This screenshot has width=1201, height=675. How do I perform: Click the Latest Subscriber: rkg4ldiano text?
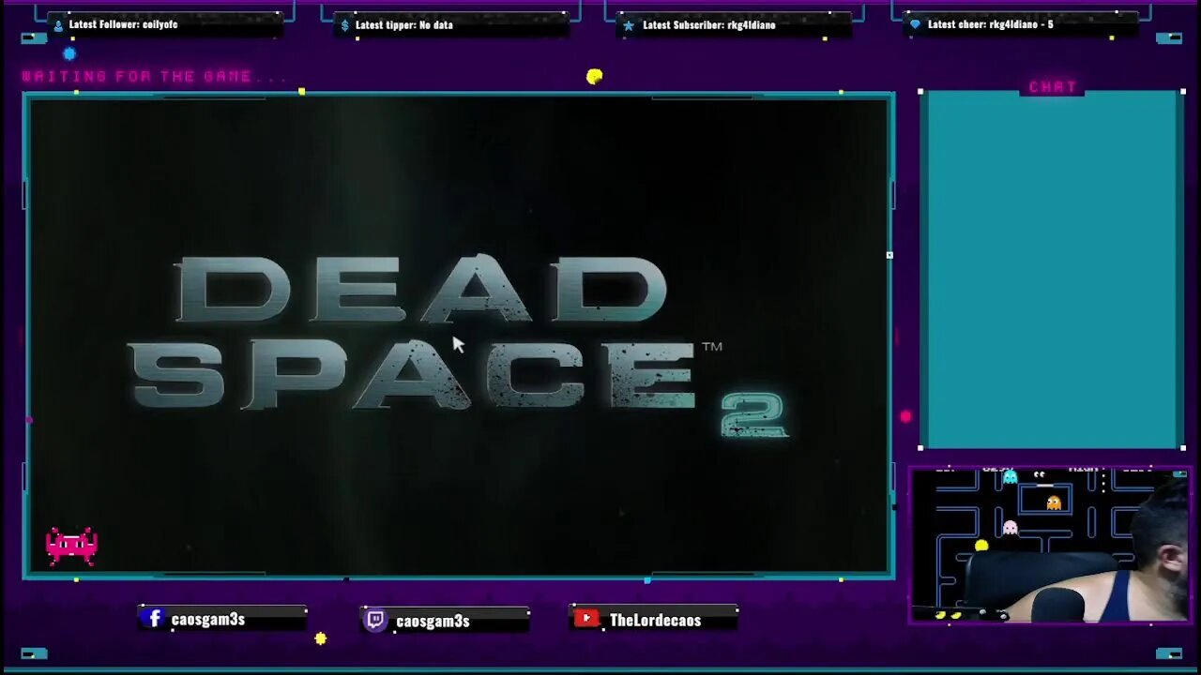[x=708, y=25]
